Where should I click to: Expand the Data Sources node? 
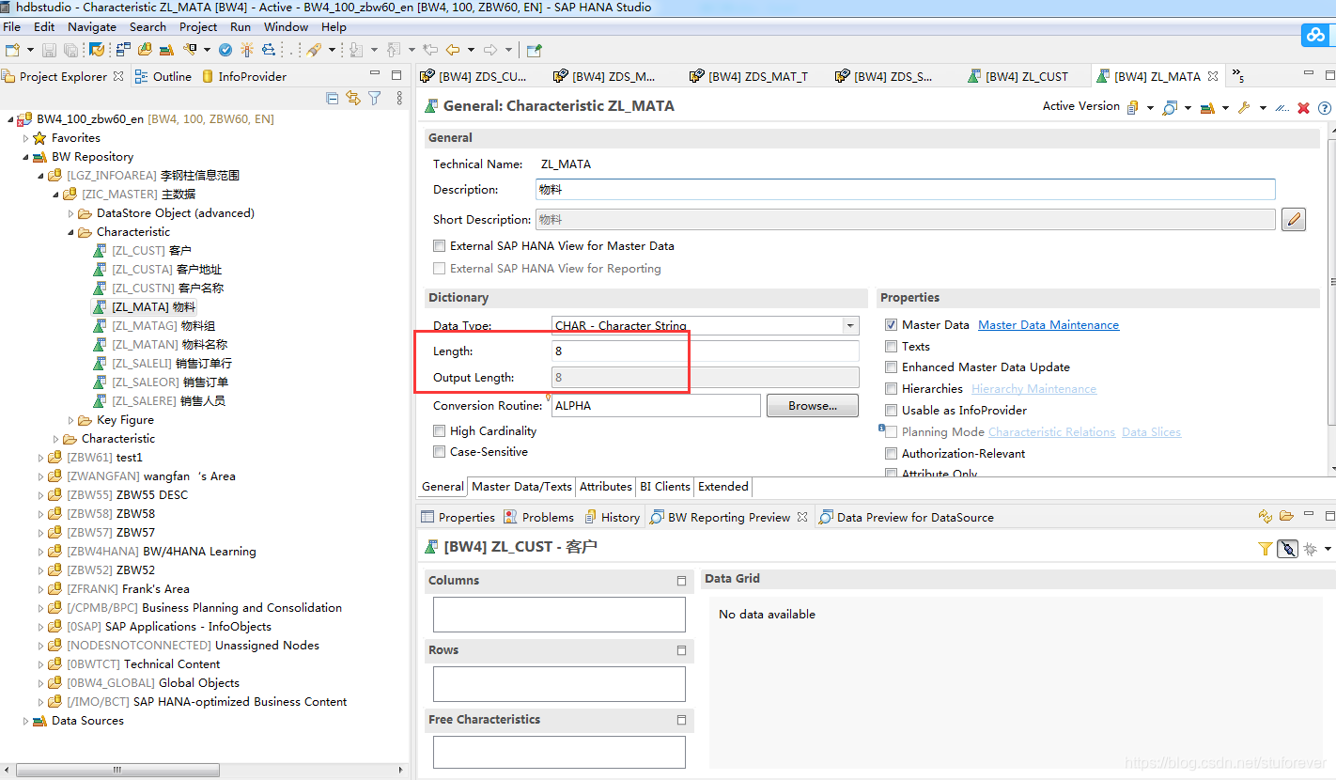pyautogui.click(x=25, y=721)
